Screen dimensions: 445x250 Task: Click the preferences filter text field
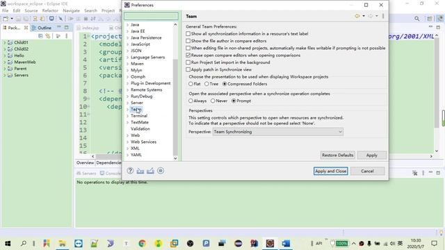(x=151, y=16)
